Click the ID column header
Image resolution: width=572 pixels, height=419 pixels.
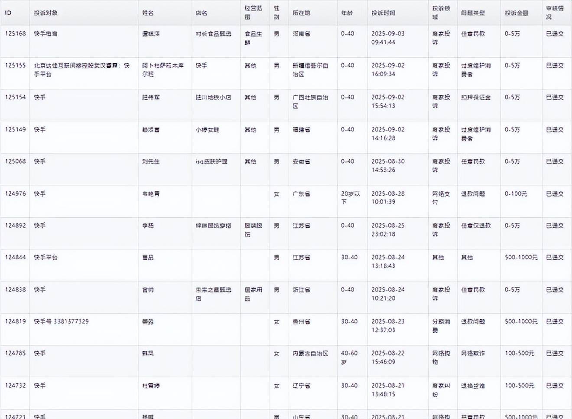(x=8, y=13)
